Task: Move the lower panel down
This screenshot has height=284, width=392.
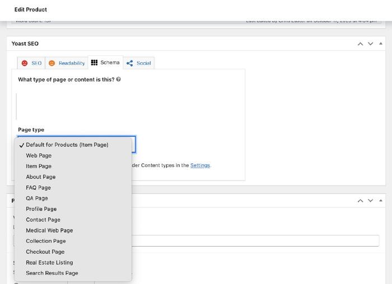Action: point(371,200)
